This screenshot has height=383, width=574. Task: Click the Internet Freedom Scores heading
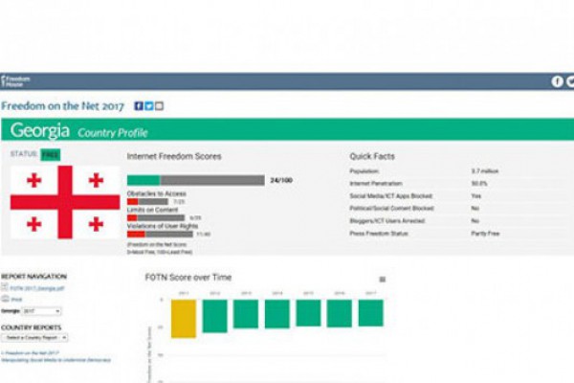click(x=174, y=156)
